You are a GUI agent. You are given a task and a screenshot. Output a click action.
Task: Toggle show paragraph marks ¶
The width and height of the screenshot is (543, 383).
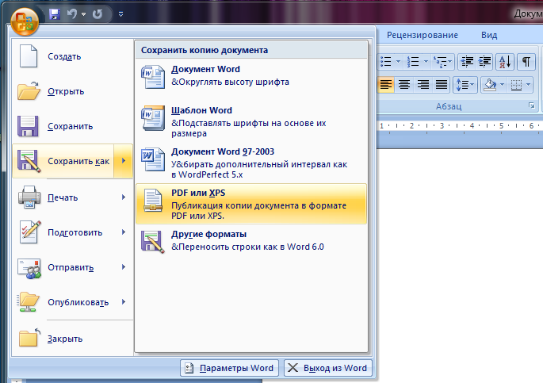coord(526,62)
